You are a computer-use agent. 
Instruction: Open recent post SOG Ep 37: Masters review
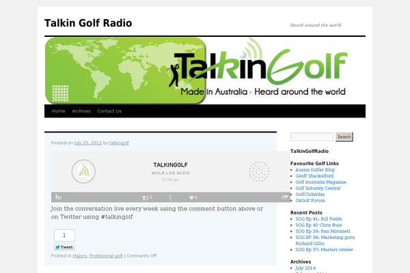[324, 250]
